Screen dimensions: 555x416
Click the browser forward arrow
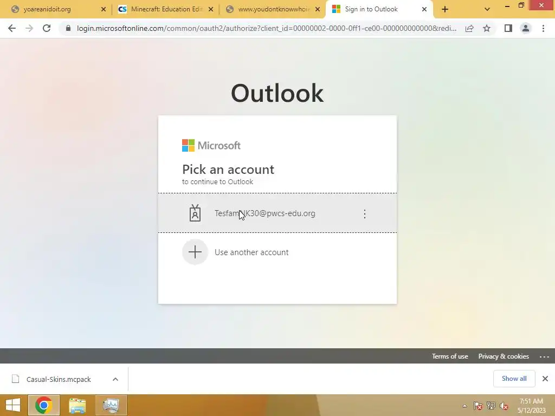29,28
